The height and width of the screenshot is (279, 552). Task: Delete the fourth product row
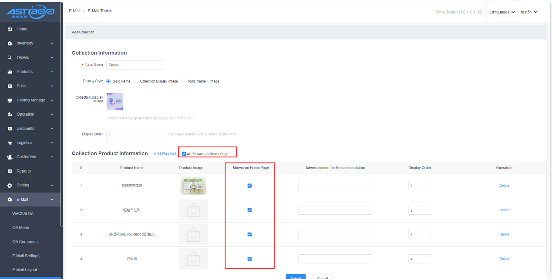pos(504,259)
